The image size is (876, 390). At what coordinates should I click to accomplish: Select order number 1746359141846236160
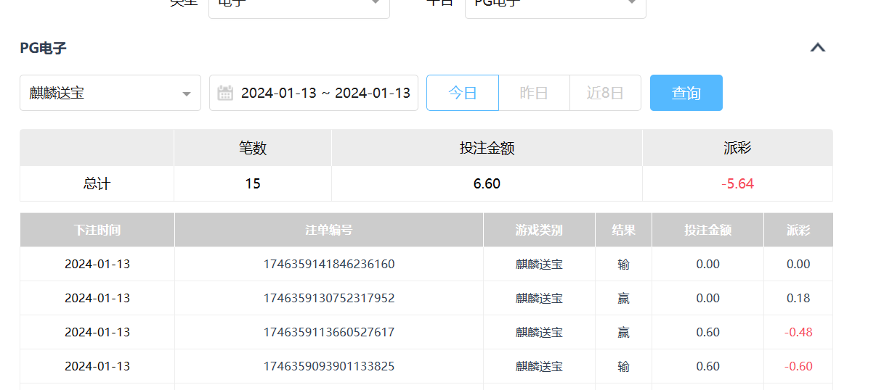point(329,264)
